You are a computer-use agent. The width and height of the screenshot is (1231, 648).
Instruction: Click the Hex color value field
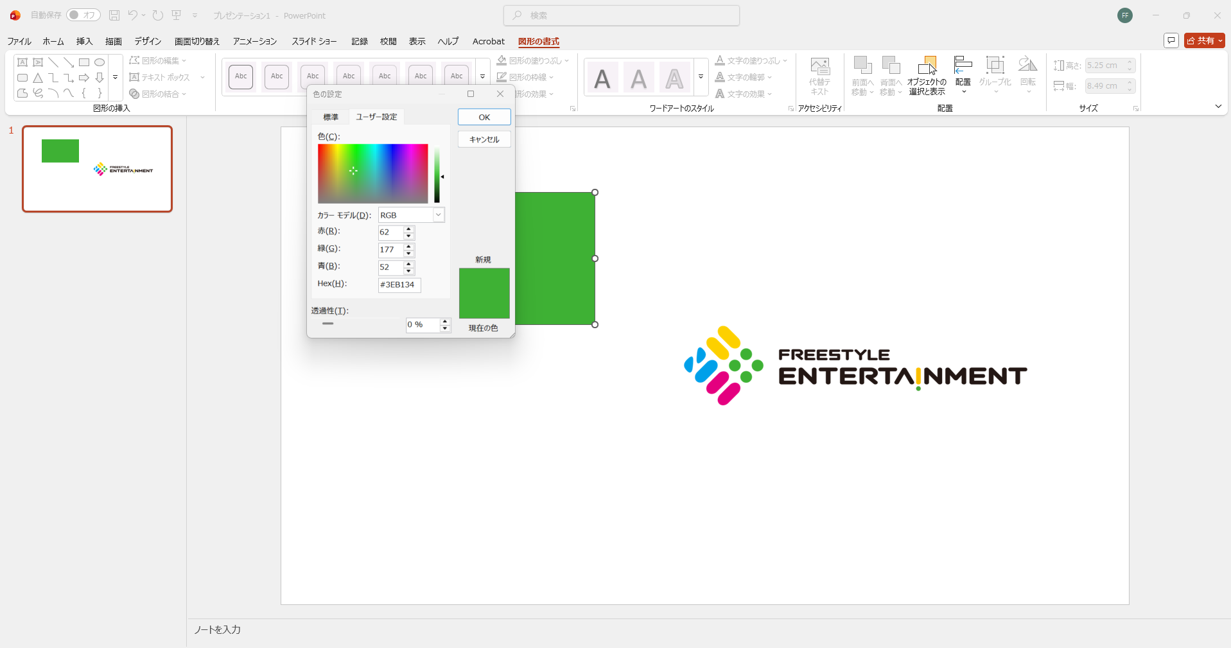click(x=399, y=285)
